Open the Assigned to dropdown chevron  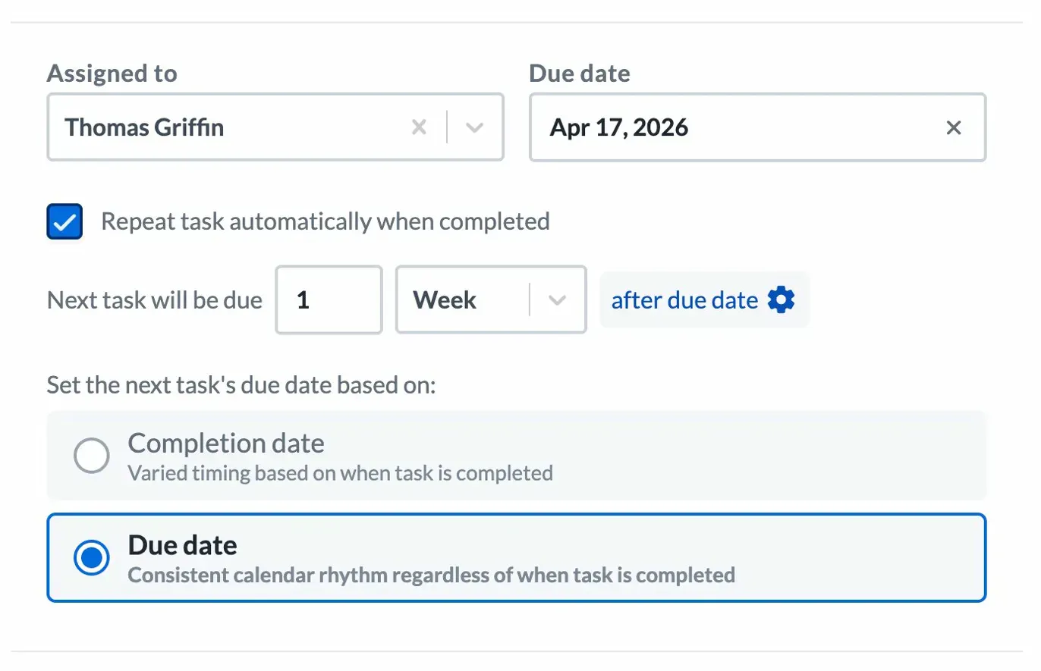[474, 127]
